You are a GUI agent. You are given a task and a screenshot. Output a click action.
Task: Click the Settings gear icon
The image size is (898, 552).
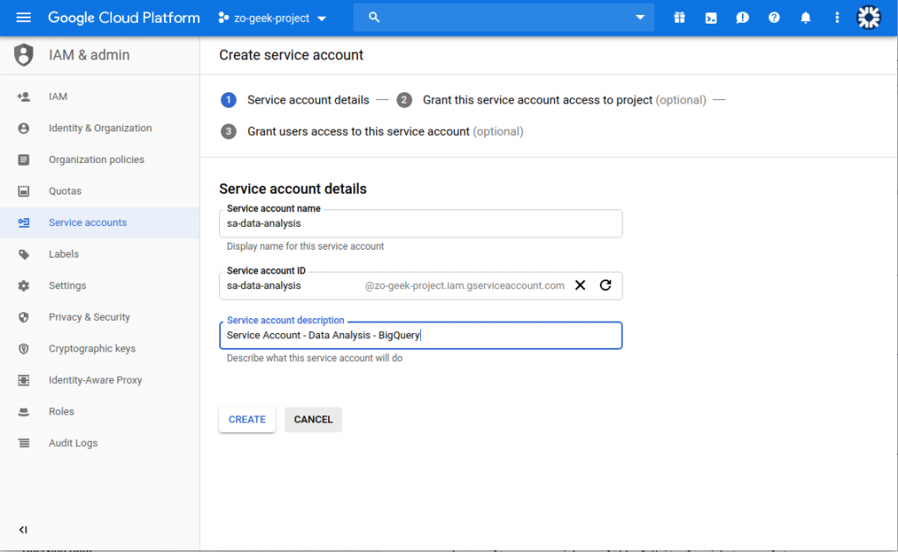click(24, 286)
